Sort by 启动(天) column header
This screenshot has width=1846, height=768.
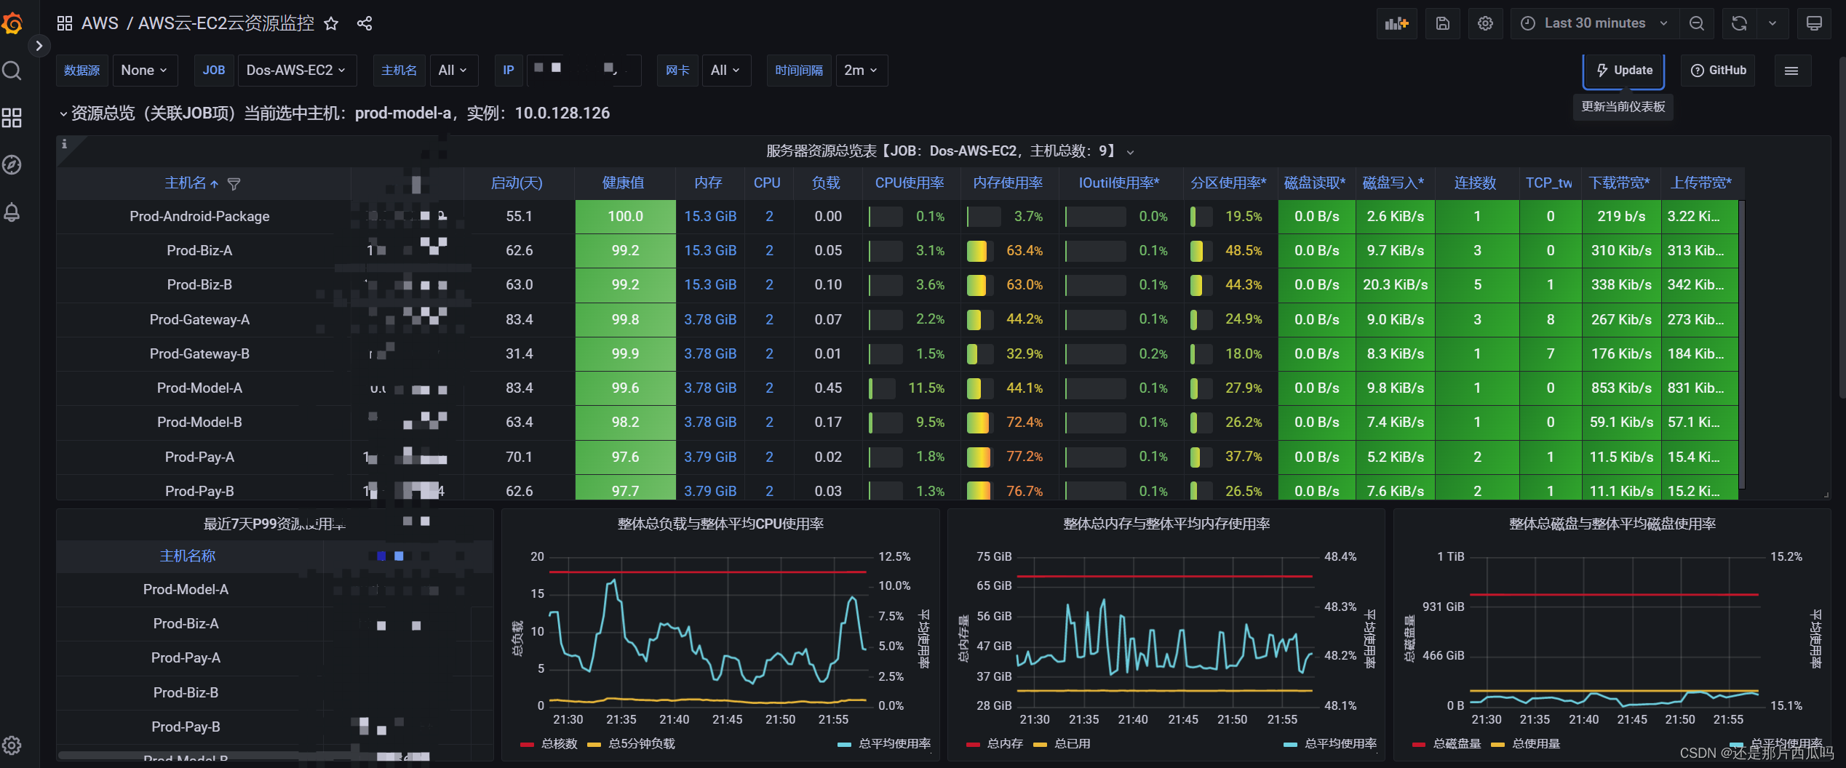pos(517,183)
